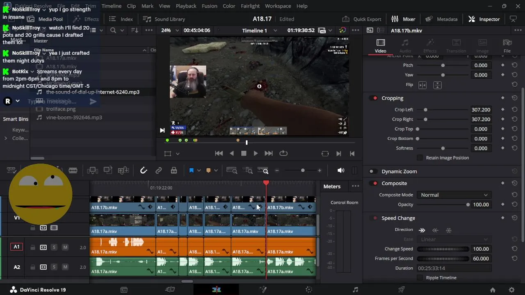The image size is (525, 295).
Task: Open the Fairlight menu
Action: tap(250, 6)
